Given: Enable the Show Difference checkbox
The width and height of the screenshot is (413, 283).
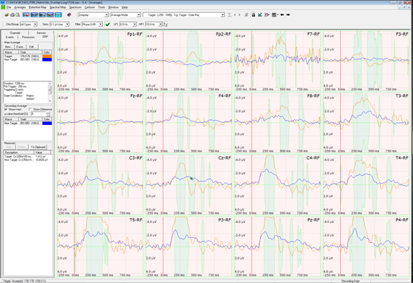Looking at the screenshot, I should point(30,109).
